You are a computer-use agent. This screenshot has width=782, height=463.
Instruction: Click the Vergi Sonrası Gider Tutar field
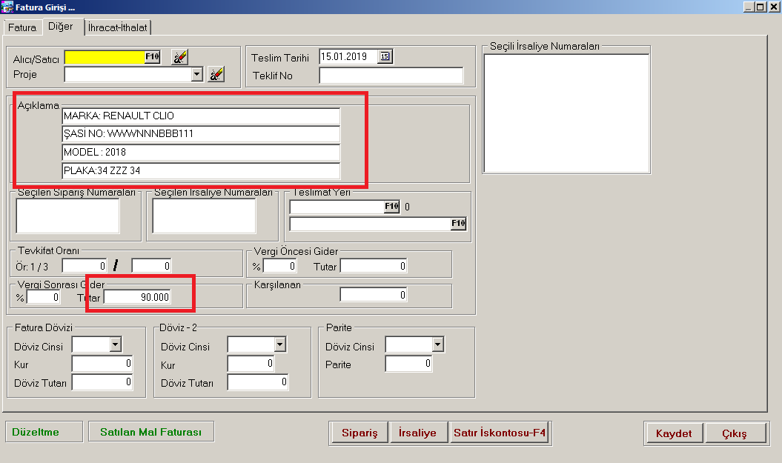click(137, 297)
